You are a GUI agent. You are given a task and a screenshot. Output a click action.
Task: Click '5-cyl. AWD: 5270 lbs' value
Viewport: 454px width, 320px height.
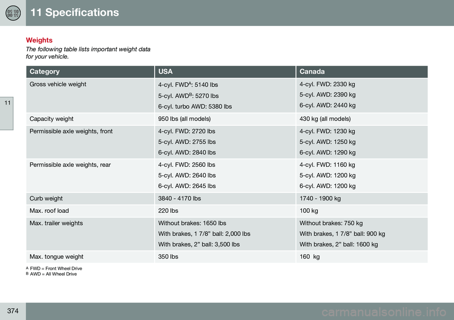(x=188, y=95)
